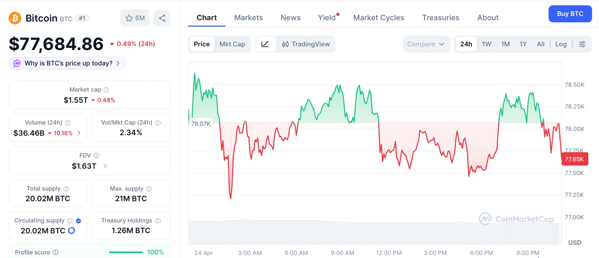Select the line chart icon
Viewport: 599px width, 258px height.
click(265, 44)
